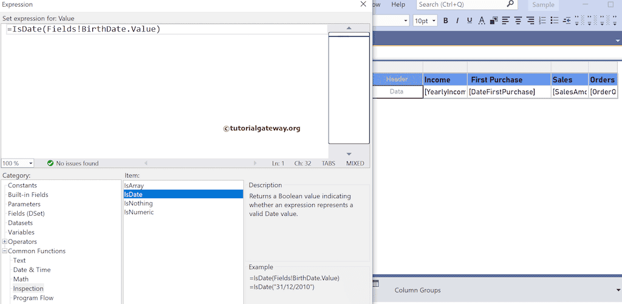Select IsDate in the Item list
This screenshot has height=304, width=622.
tap(183, 195)
